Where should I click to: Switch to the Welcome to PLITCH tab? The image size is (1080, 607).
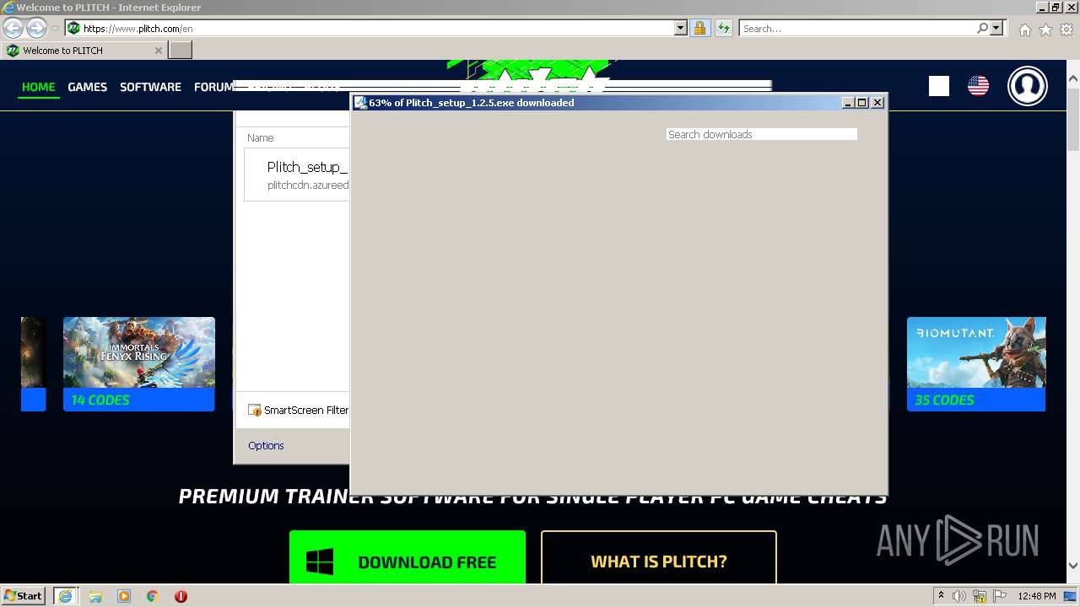point(80,51)
